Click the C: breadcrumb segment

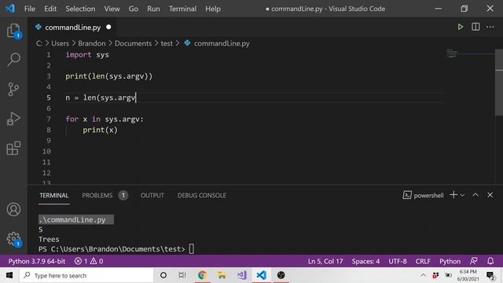tap(39, 43)
